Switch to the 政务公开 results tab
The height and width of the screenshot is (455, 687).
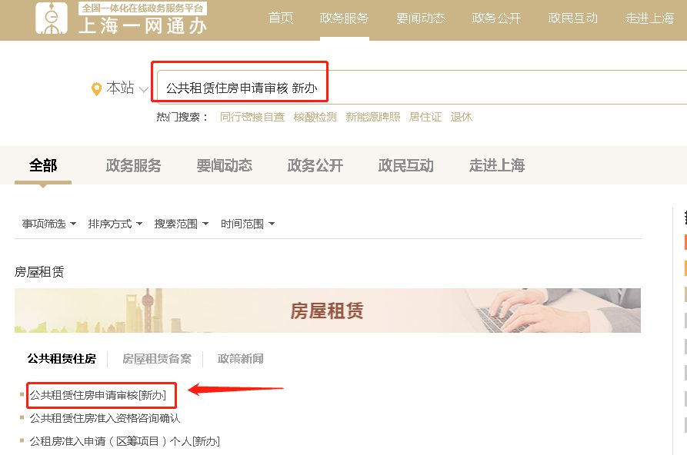click(315, 165)
